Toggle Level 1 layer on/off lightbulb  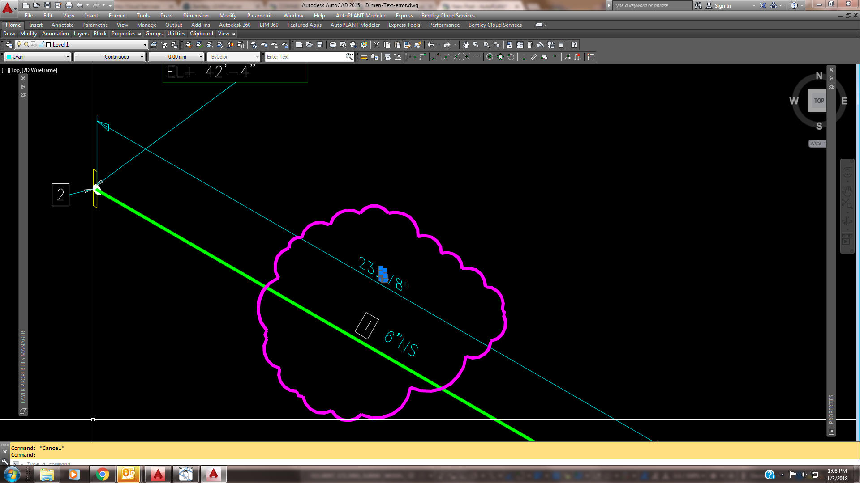click(19, 45)
